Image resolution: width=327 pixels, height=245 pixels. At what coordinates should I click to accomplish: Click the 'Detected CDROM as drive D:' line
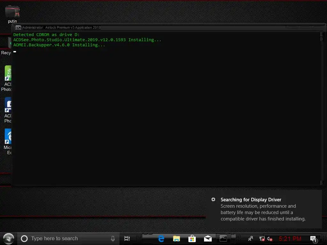tap(46, 34)
